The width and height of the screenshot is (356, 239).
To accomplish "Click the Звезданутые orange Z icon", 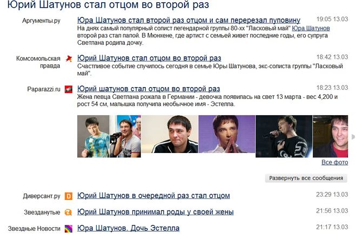I will pyautogui.click(x=69, y=212).
